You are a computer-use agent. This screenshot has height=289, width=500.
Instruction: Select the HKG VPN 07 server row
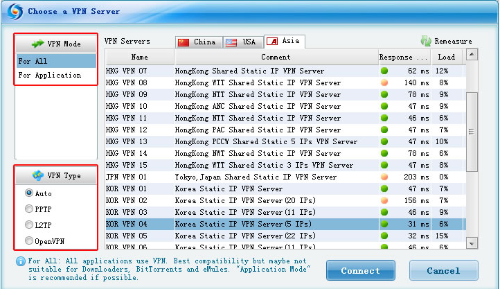coord(285,71)
